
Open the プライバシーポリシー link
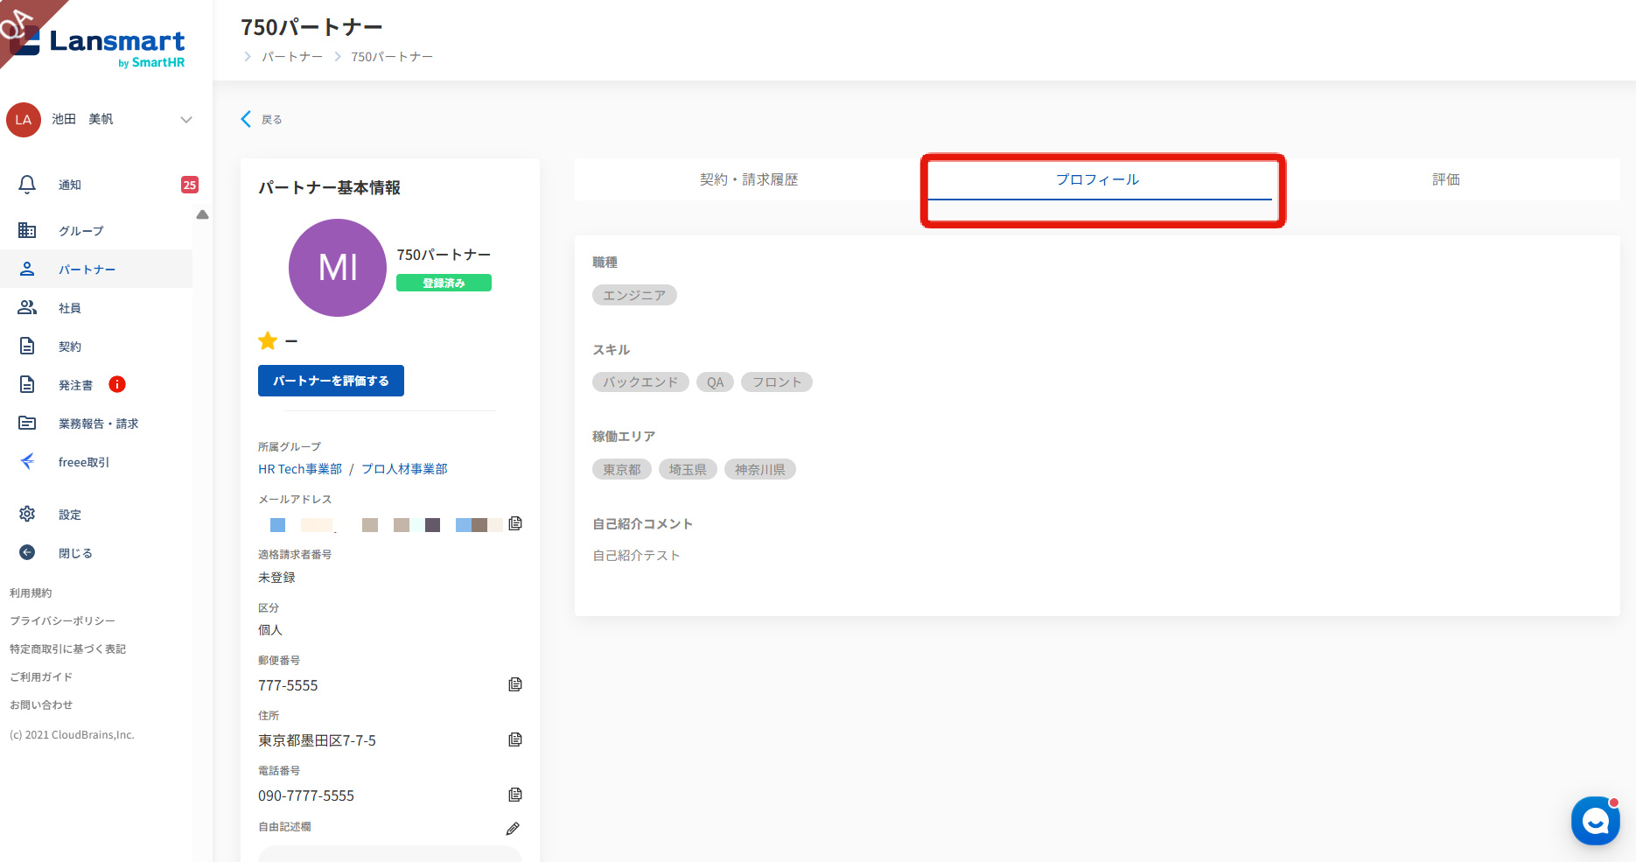(62, 620)
